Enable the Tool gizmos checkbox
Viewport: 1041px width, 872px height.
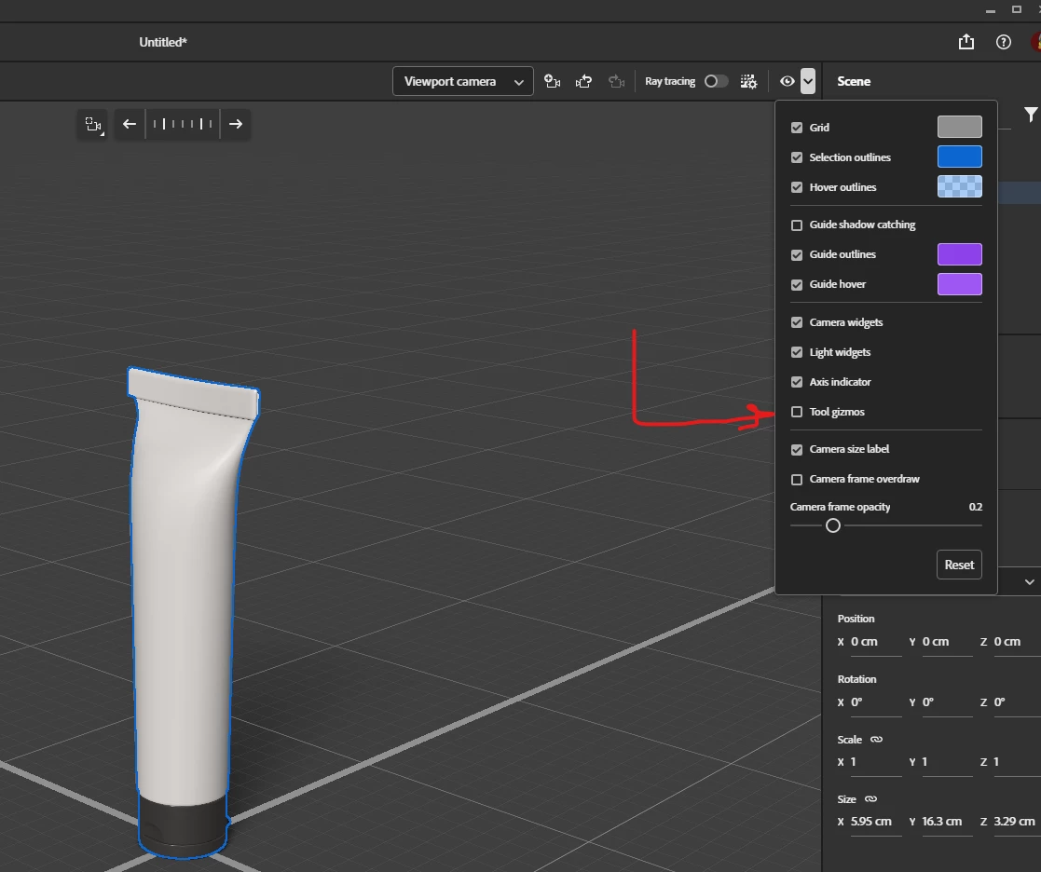pyautogui.click(x=797, y=412)
